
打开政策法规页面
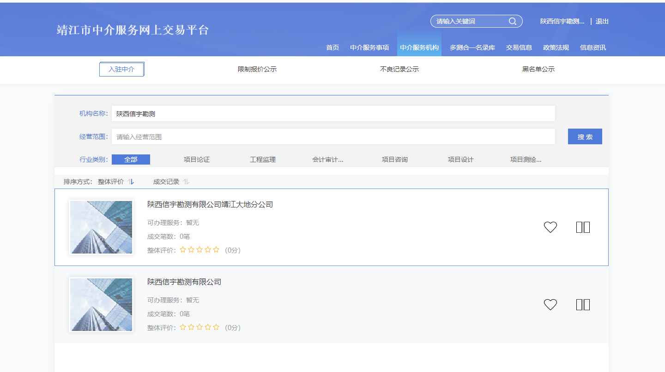(x=556, y=47)
